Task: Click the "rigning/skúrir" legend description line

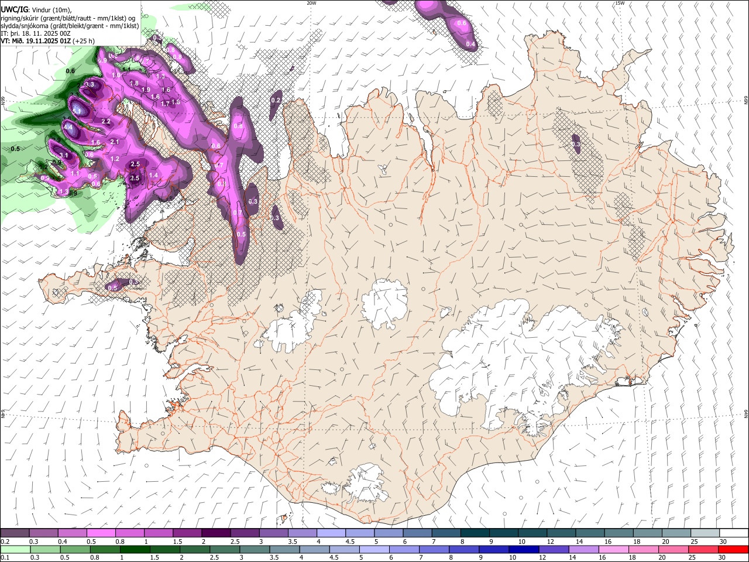Action: point(68,18)
